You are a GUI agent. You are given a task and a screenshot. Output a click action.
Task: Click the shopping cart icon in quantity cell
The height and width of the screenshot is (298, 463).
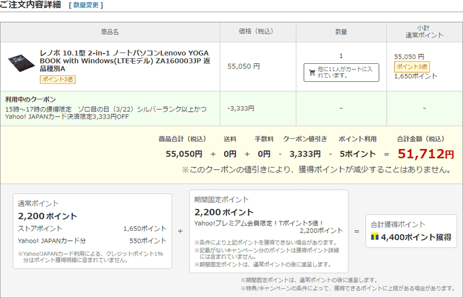coord(312,72)
